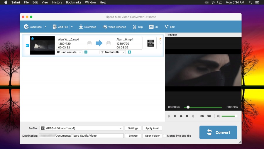Open the snapshot folder icon
This screenshot has width=264, height=149.
coord(209,116)
